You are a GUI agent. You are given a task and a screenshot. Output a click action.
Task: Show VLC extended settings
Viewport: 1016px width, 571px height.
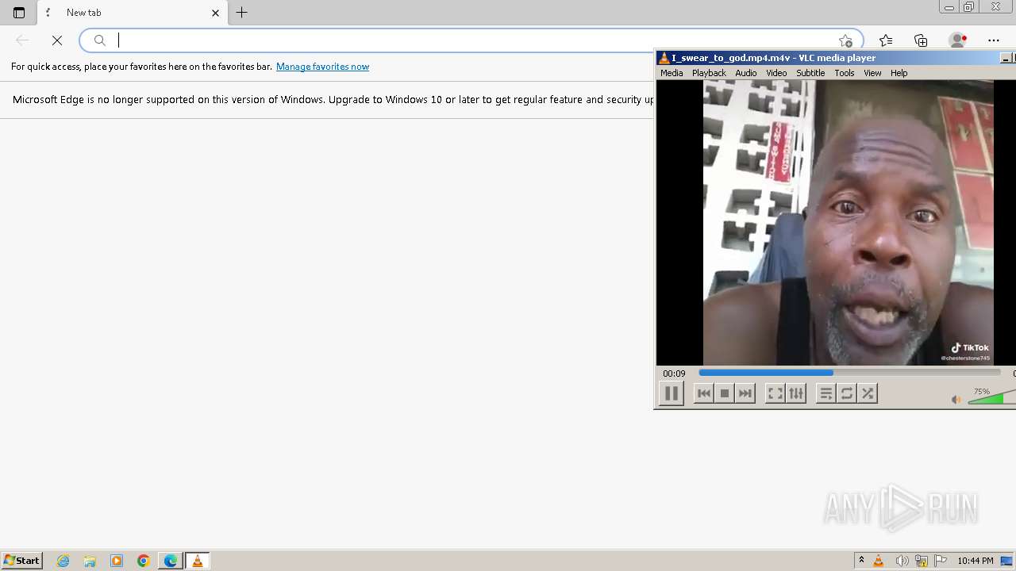pos(795,393)
